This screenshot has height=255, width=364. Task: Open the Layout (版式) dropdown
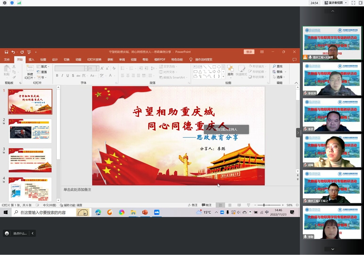pos(43,67)
